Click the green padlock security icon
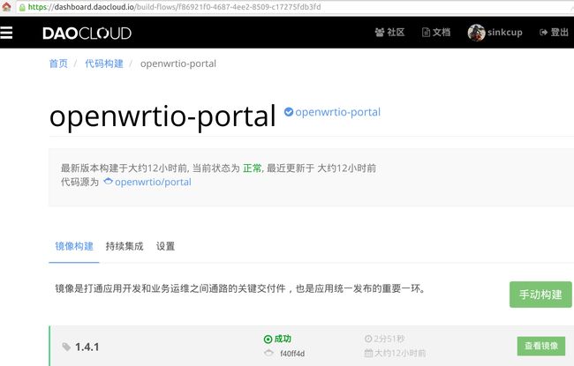The height and width of the screenshot is (366, 574). click(22, 7)
